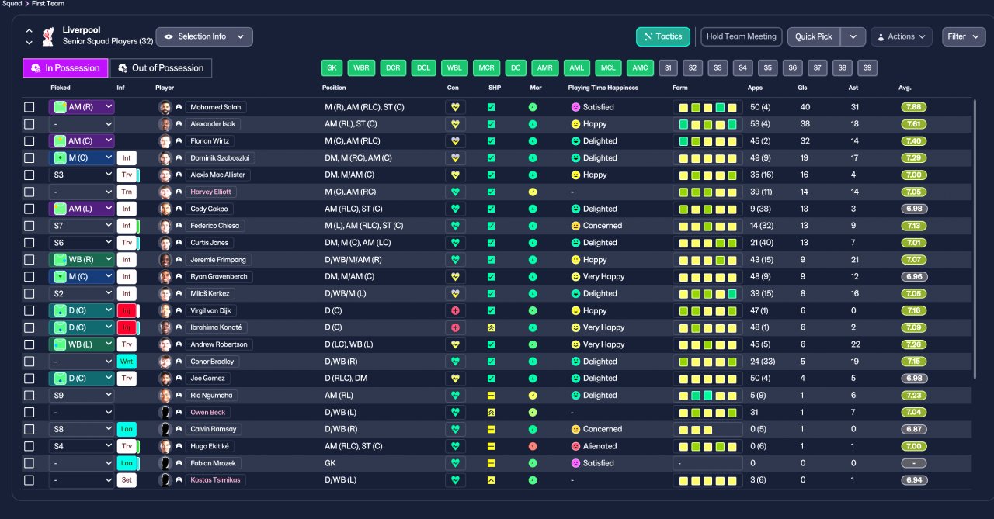Image resolution: width=994 pixels, height=519 pixels.
Task: Click Ibrahima Konaté's red condition icon
Action: (455, 327)
